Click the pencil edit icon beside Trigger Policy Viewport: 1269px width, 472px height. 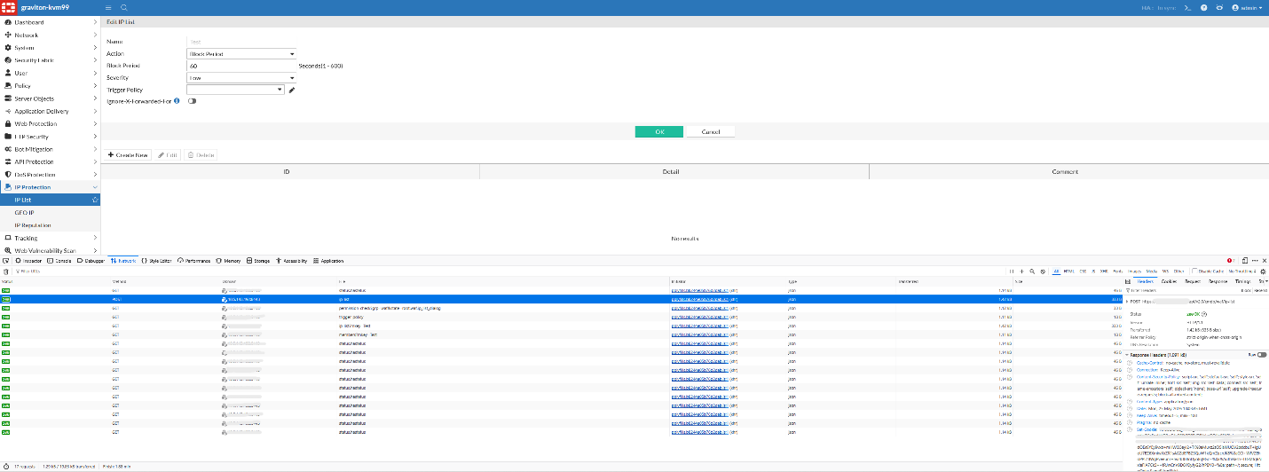click(x=292, y=90)
